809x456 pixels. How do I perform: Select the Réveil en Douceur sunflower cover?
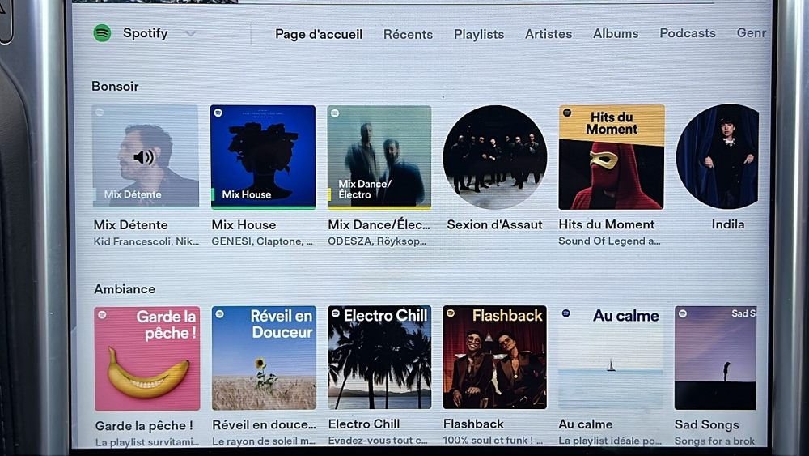(265, 358)
